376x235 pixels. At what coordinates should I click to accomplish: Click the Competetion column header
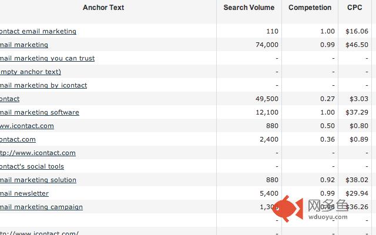(x=310, y=8)
